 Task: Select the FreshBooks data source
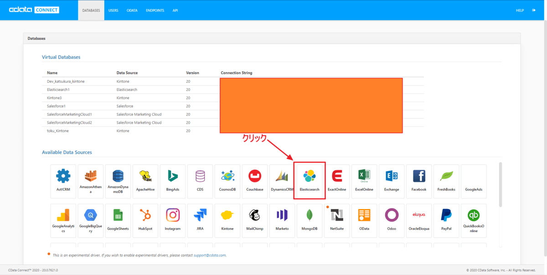[x=446, y=181]
